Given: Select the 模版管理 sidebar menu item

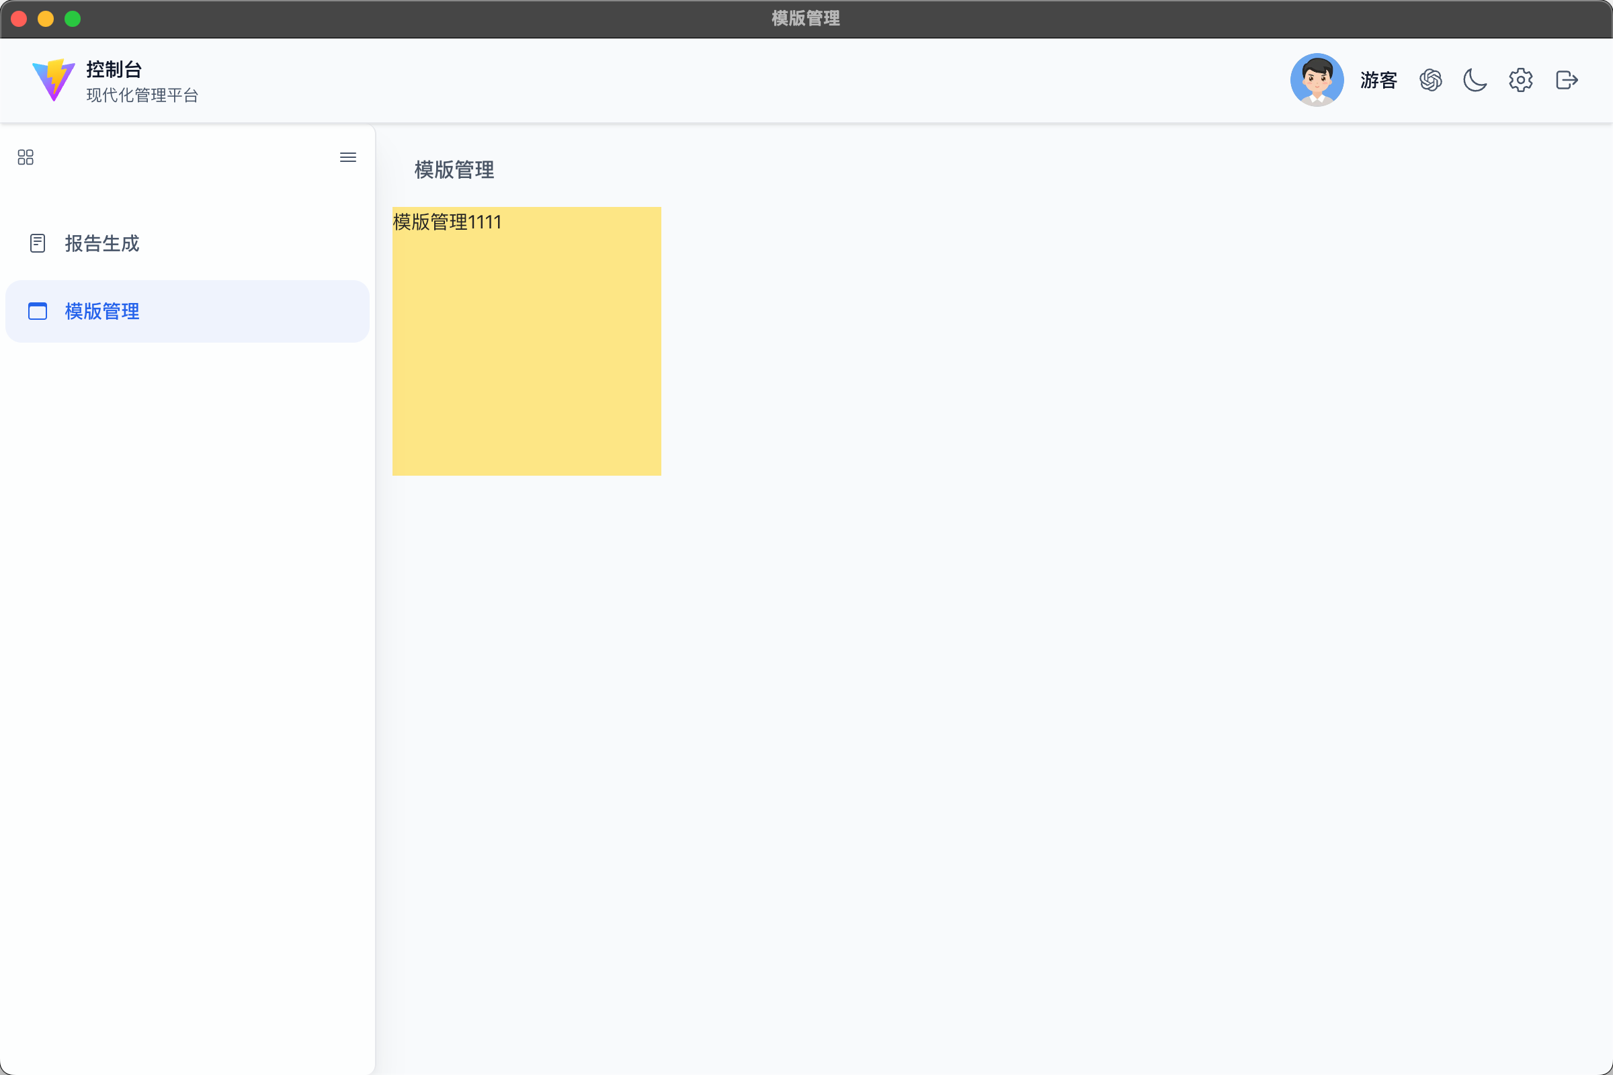Looking at the screenshot, I should [x=188, y=311].
